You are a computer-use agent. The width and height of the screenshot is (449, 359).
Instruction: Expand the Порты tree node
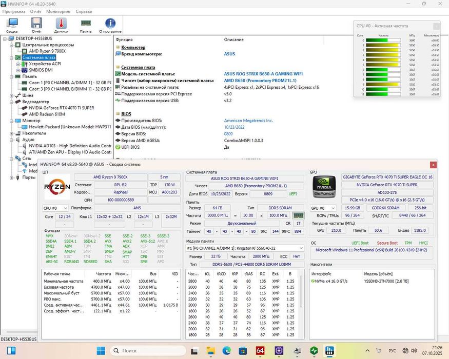(11, 177)
